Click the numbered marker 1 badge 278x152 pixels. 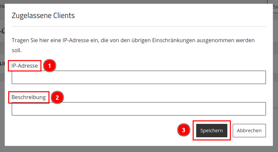[x=50, y=66]
